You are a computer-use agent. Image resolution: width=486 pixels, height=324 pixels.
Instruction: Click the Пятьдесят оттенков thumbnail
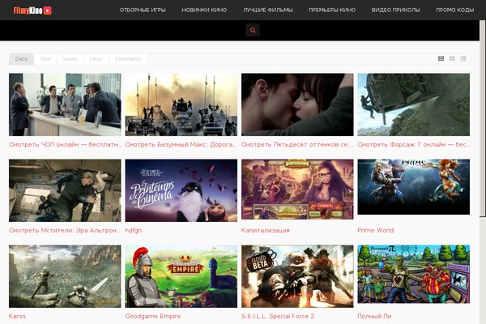coord(297,104)
